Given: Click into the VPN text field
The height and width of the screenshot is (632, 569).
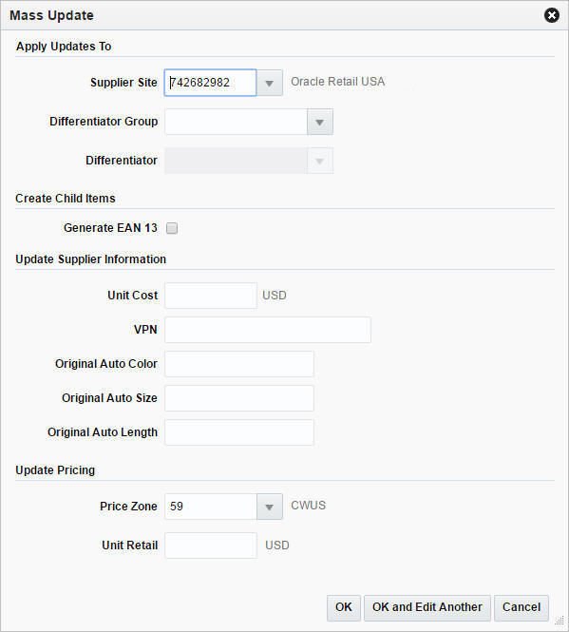Looking at the screenshot, I should click(268, 330).
